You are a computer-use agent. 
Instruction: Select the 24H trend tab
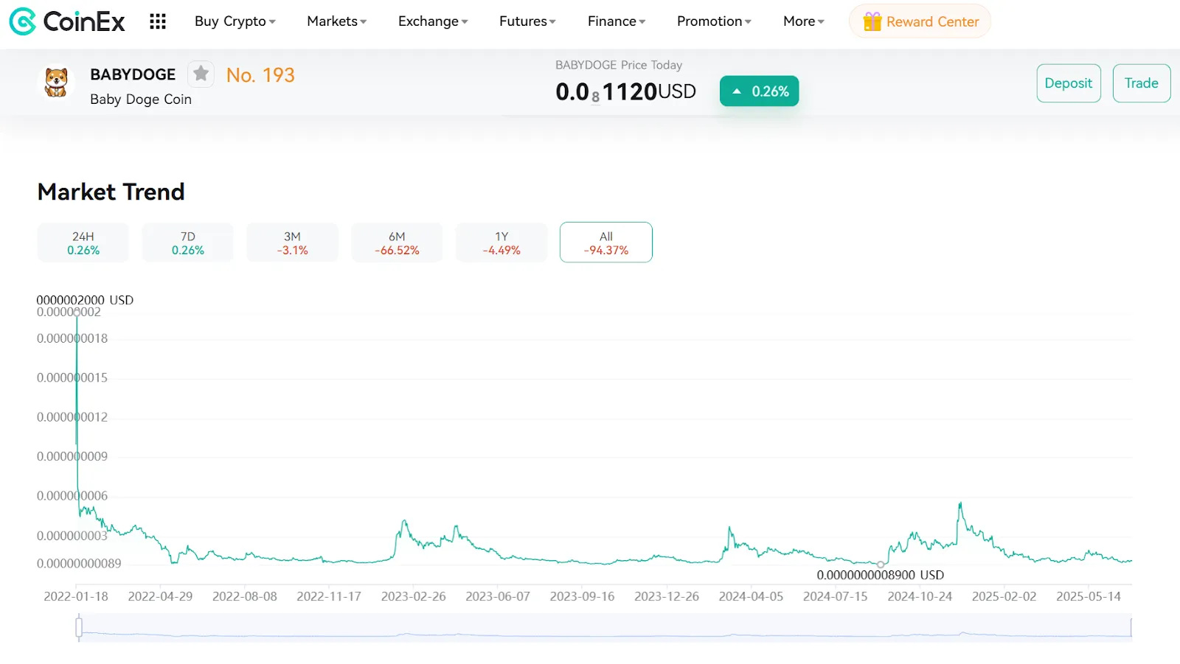(83, 242)
